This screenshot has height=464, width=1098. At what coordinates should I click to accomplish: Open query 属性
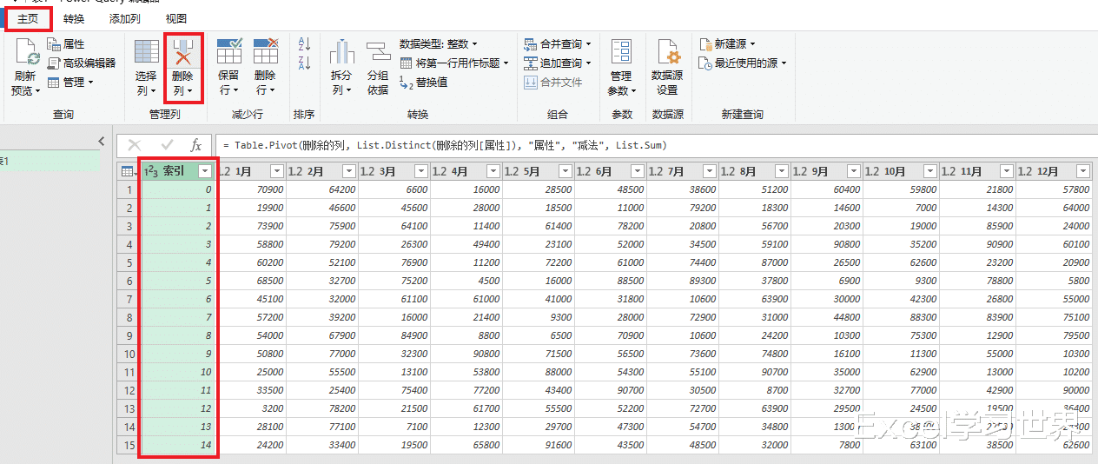click(x=66, y=44)
